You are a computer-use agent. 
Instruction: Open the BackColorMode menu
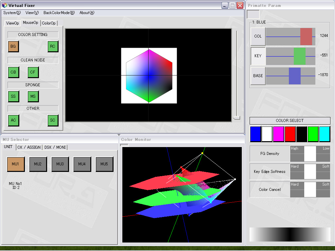(59, 13)
